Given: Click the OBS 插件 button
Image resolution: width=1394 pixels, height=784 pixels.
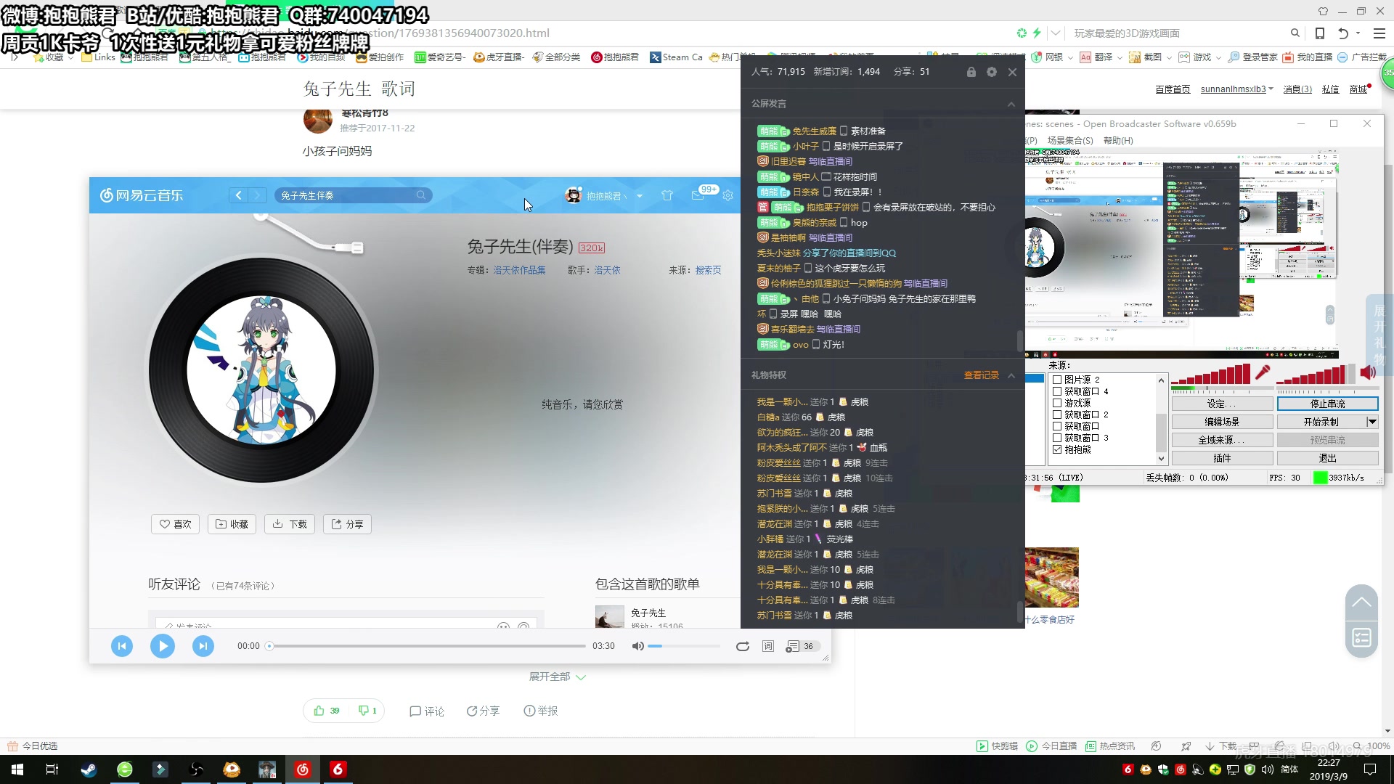Looking at the screenshot, I should 1222,457.
